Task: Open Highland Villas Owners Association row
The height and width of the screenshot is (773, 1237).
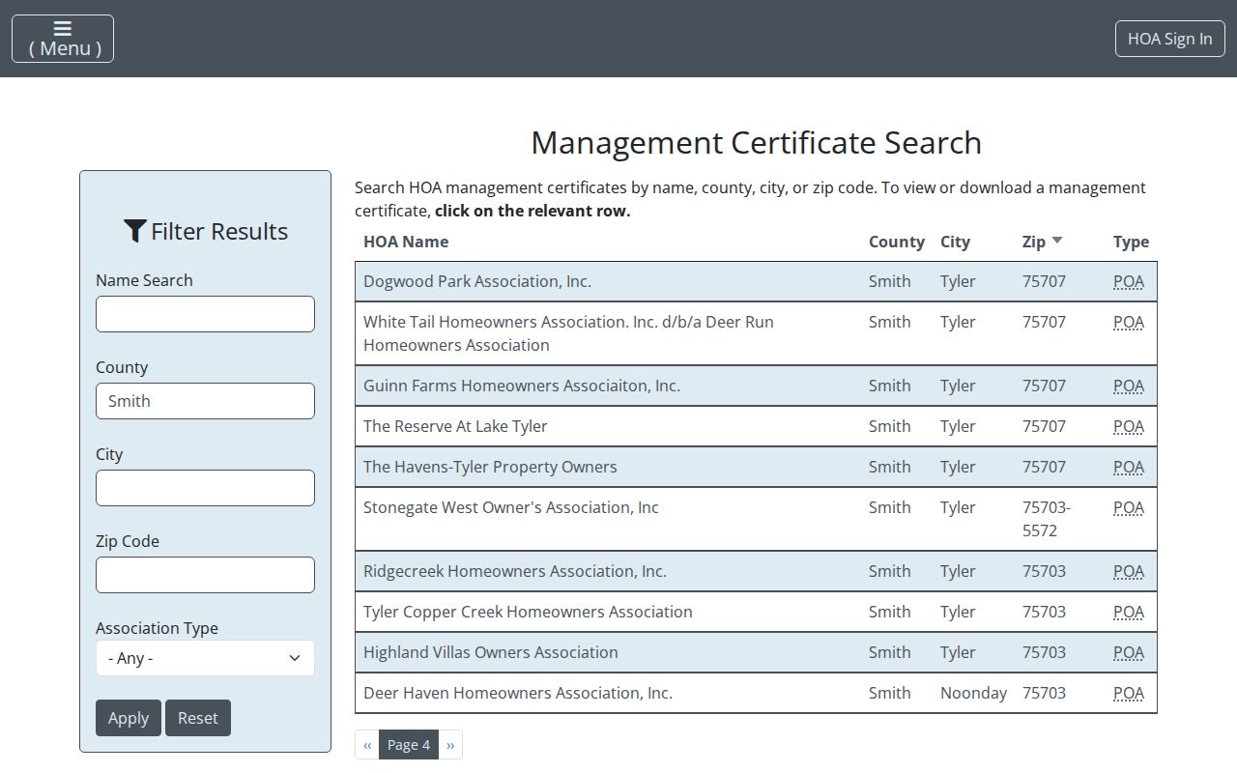Action: point(756,652)
